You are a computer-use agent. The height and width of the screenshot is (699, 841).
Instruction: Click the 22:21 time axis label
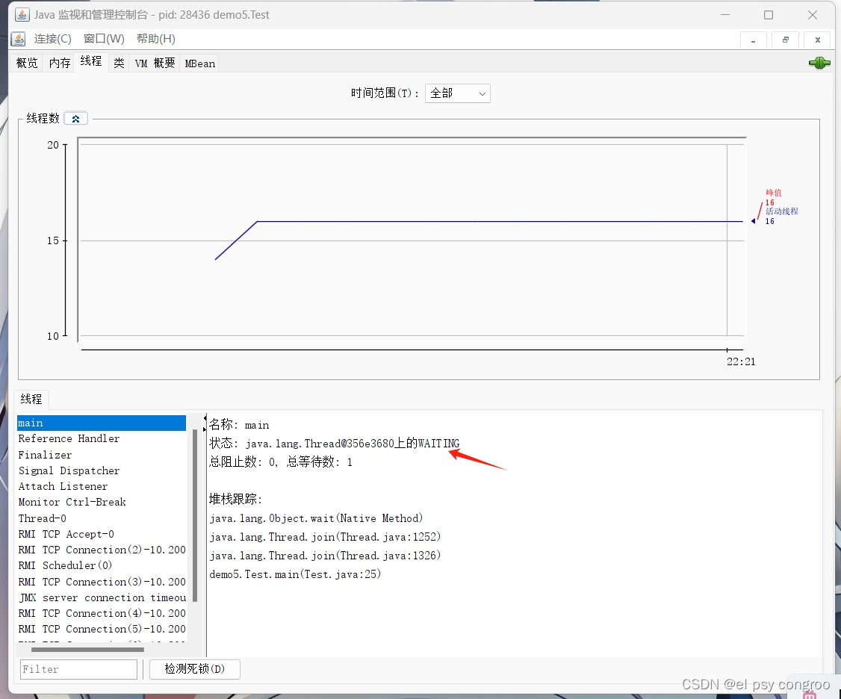tap(741, 361)
